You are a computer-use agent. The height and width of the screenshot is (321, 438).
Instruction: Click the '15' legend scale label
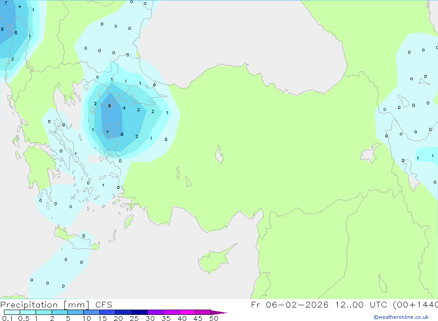point(102,318)
